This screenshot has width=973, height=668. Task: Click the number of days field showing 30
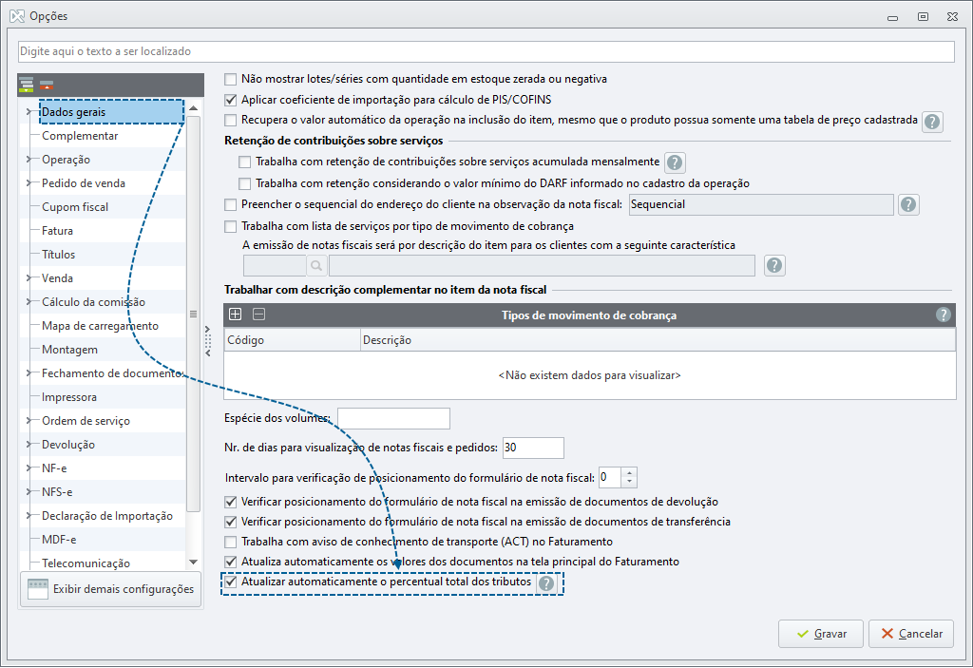pos(533,448)
